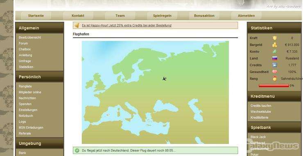Open the Nachrichten link

pos(27,98)
